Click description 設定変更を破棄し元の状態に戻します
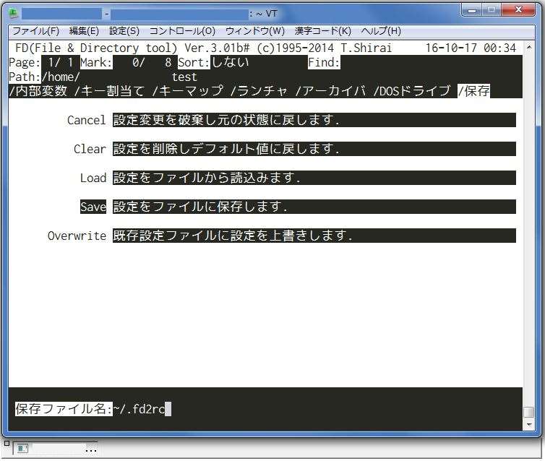The height and width of the screenshot is (461, 545). tap(314, 120)
